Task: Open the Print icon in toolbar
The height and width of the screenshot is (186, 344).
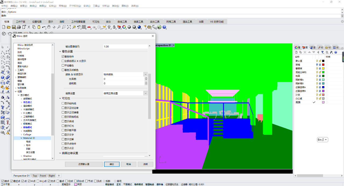Action: [x=19, y=27]
